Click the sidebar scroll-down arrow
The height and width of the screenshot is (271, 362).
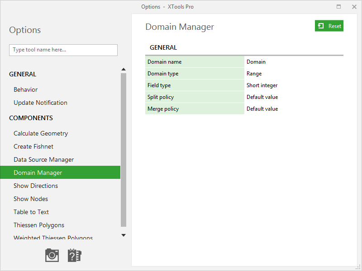click(124, 235)
